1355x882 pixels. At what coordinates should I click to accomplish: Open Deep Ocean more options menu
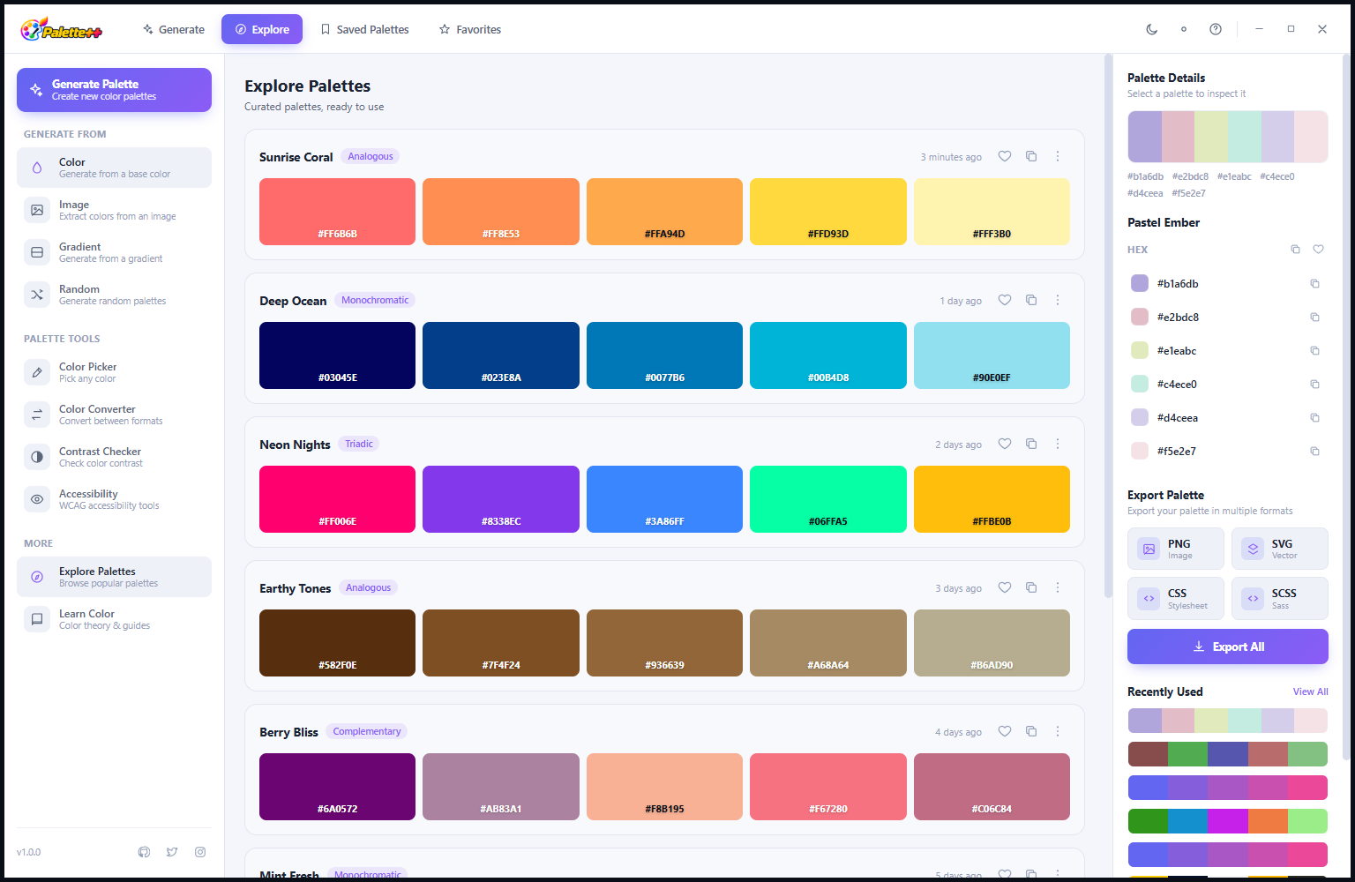pos(1057,300)
